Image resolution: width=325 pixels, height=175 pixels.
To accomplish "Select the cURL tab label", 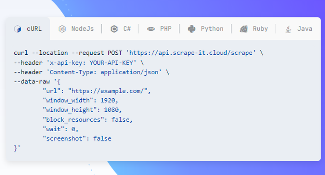I will pyautogui.click(x=34, y=29).
